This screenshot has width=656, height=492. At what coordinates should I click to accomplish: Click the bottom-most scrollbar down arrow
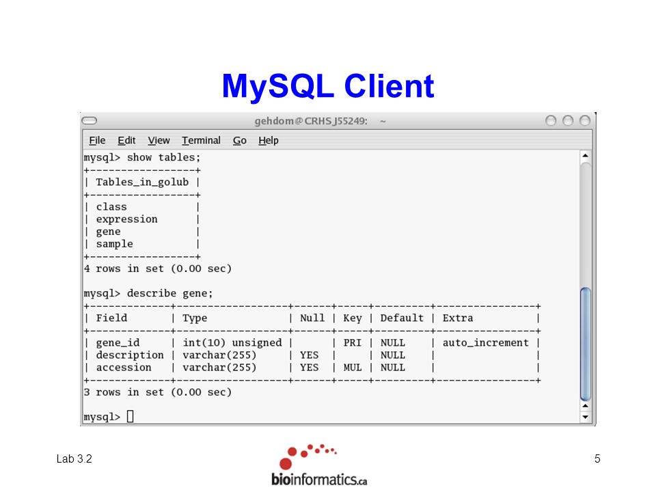pyautogui.click(x=586, y=417)
